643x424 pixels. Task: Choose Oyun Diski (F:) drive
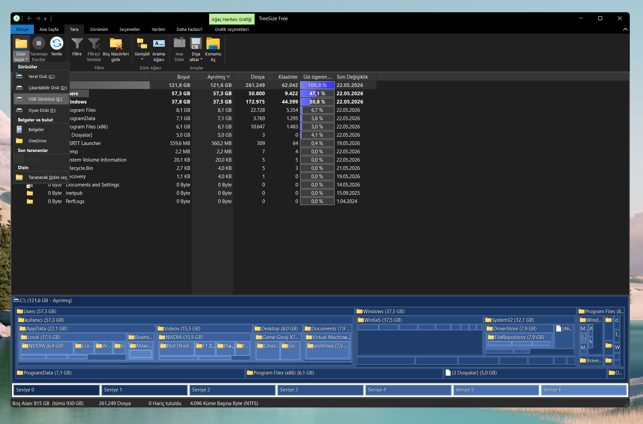tap(41, 110)
